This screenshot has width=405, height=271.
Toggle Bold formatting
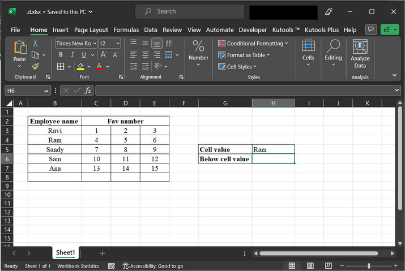coord(61,55)
